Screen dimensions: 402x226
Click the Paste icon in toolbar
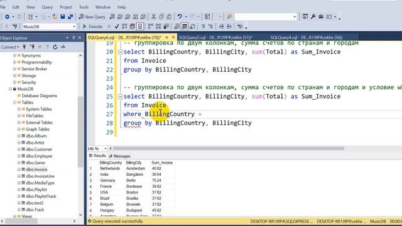[169, 17]
